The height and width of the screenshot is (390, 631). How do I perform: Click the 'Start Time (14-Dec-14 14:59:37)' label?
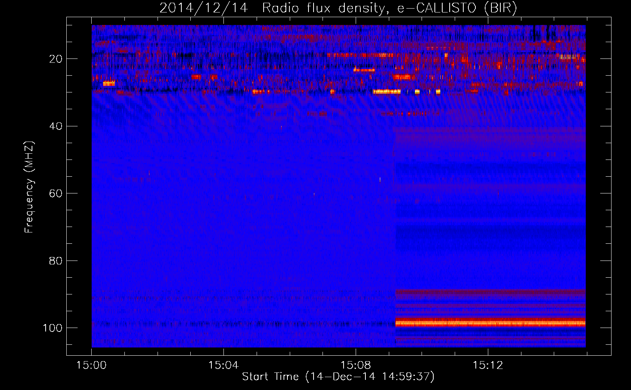click(x=338, y=377)
